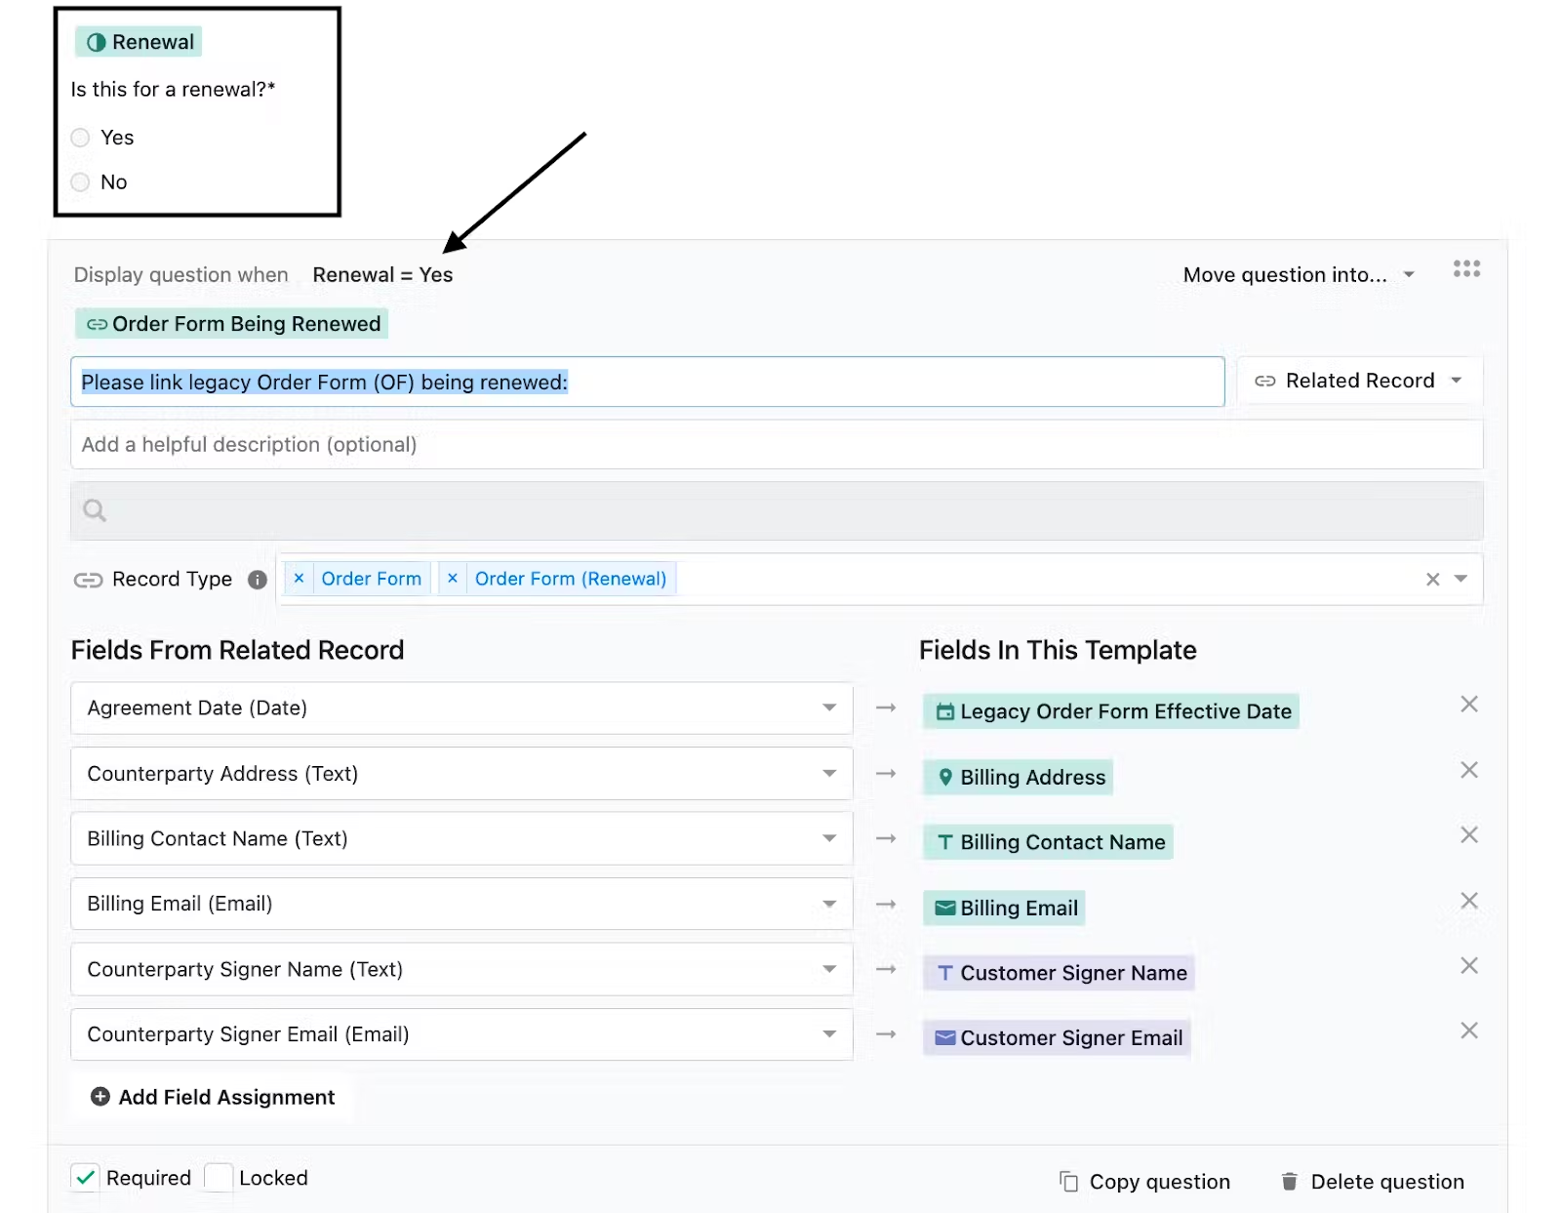Expand the Agreement Date (Date) dropdown
The image size is (1561, 1213).
coord(461,708)
